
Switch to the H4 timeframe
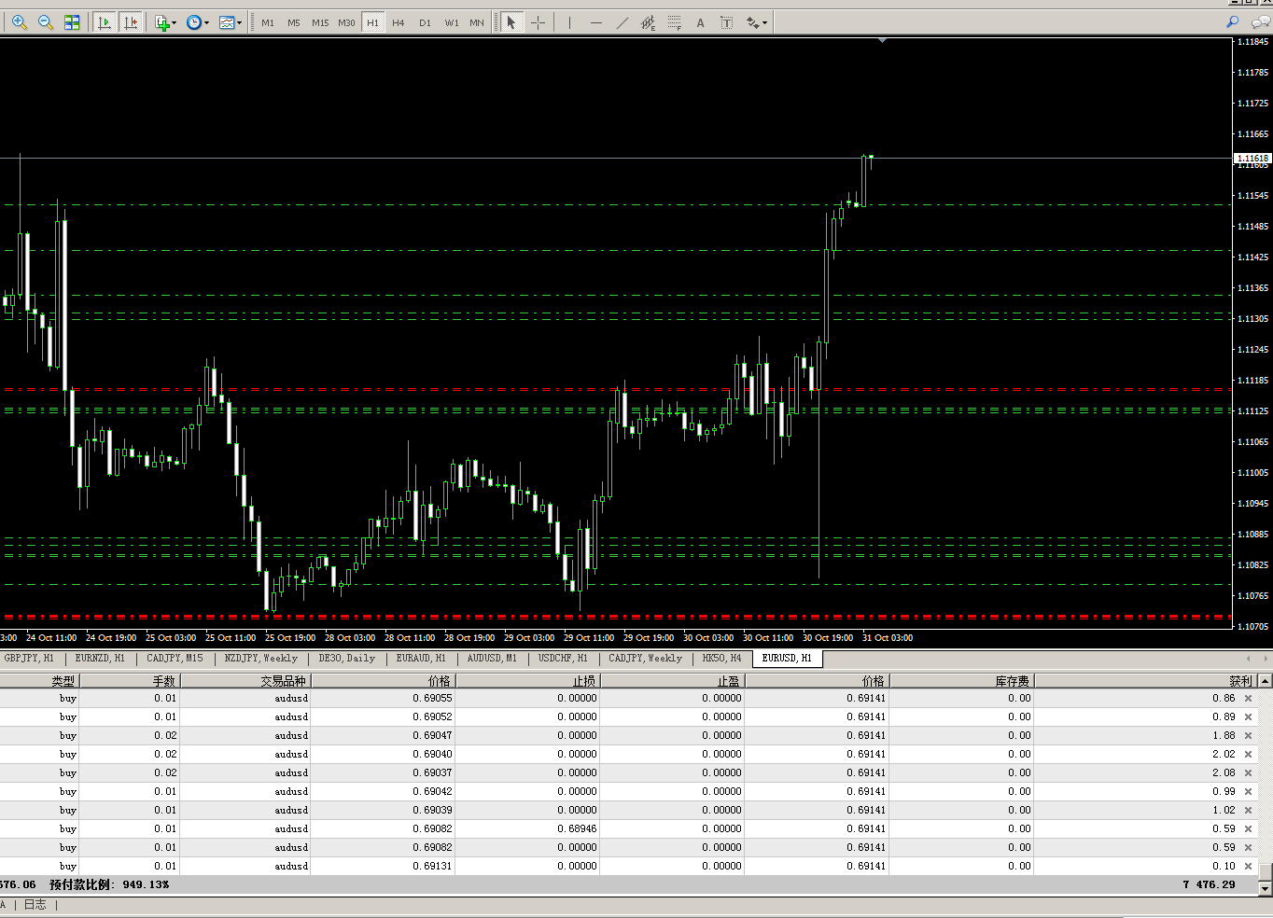399,22
